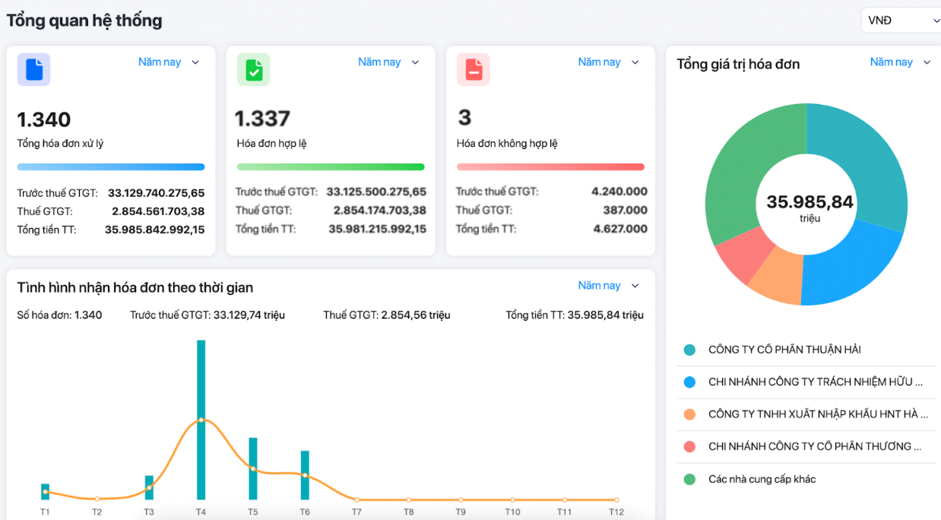Image resolution: width=941 pixels, height=520 pixels.
Task: Toggle CHI NHÁNH CÔNG TY TRÁCH NHIỆM HỮU legend
Action: [815, 382]
